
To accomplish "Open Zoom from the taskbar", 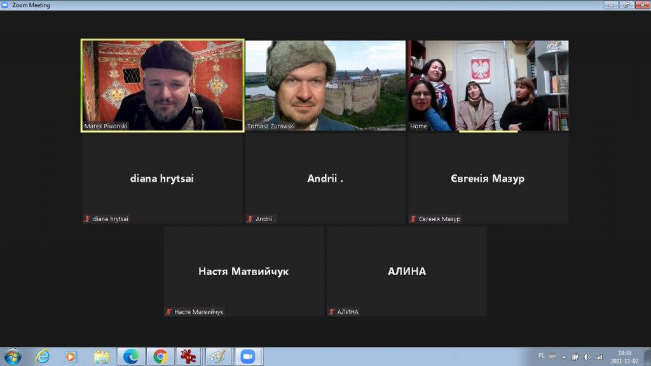I will click(x=247, y=356).
